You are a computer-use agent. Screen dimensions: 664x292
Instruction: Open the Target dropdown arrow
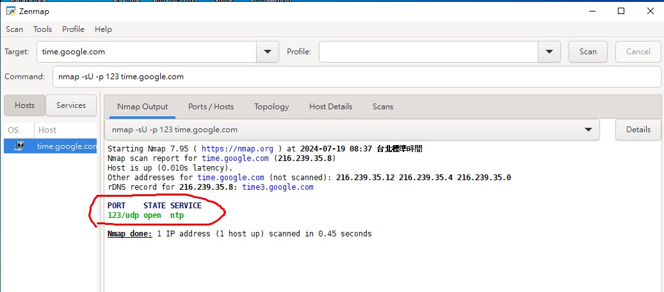click(x=267, y=52)
